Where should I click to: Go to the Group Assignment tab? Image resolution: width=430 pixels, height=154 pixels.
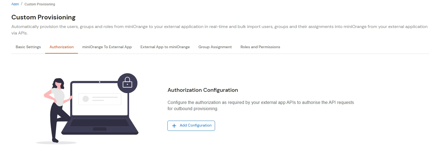(215, 47)
